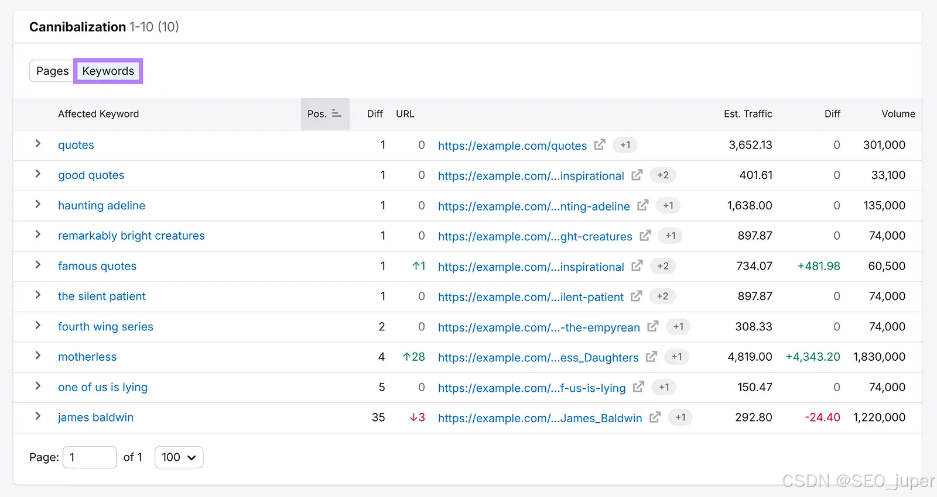Expand the famous quotes keyword row

38,265
